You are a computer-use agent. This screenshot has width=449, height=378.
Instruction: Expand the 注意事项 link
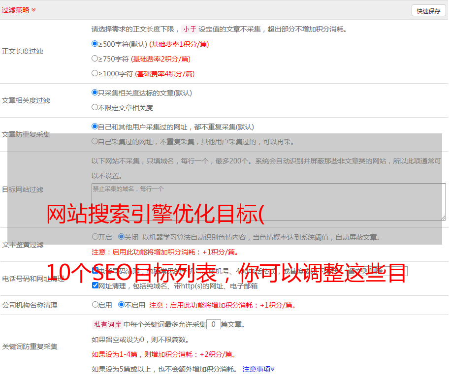pyautogui.click(x=258, y=370)
